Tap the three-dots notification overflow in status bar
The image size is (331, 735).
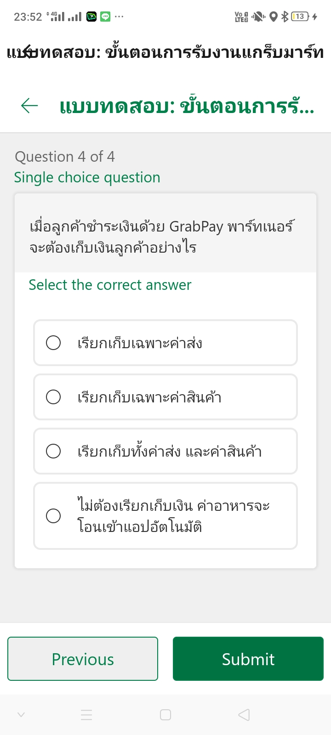click(119, 17)
